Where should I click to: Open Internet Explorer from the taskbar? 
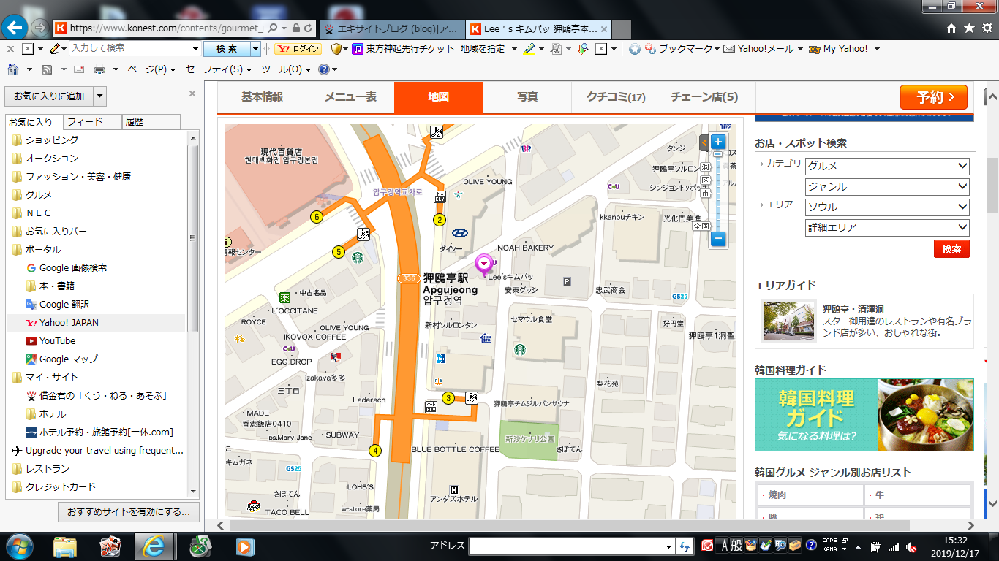153,546
